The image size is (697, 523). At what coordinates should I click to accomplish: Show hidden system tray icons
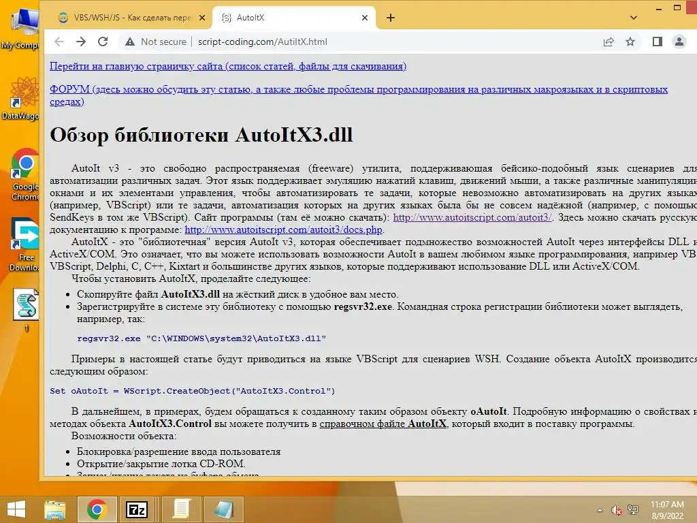pos(600,510)
